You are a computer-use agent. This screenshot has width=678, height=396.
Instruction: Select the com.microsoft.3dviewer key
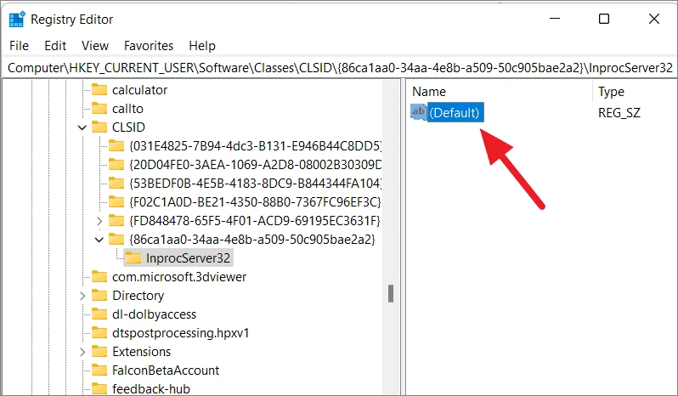pos(179,277)
